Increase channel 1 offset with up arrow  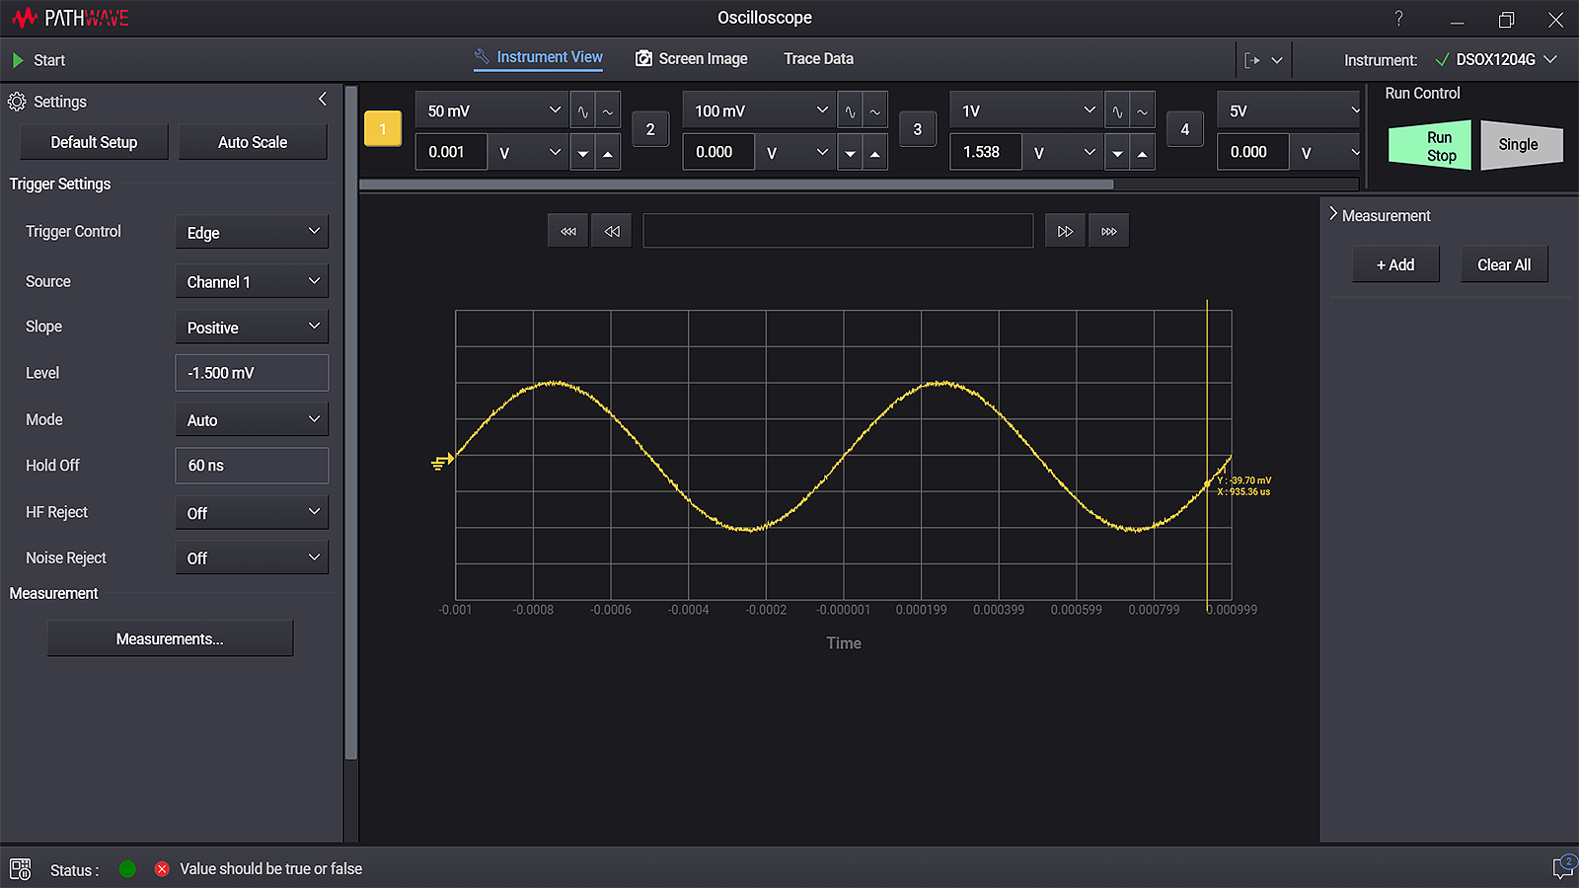coord(608,153)
